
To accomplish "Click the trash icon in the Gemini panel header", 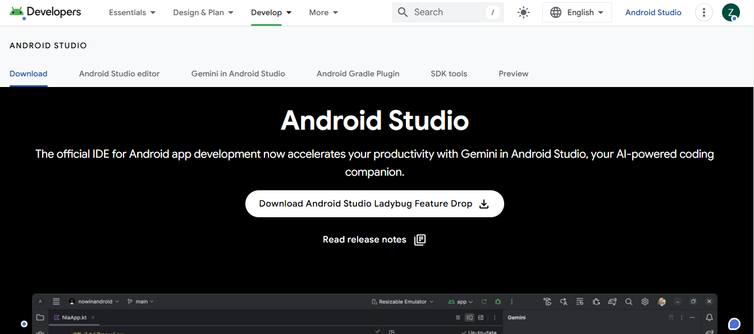I will 671,318.
